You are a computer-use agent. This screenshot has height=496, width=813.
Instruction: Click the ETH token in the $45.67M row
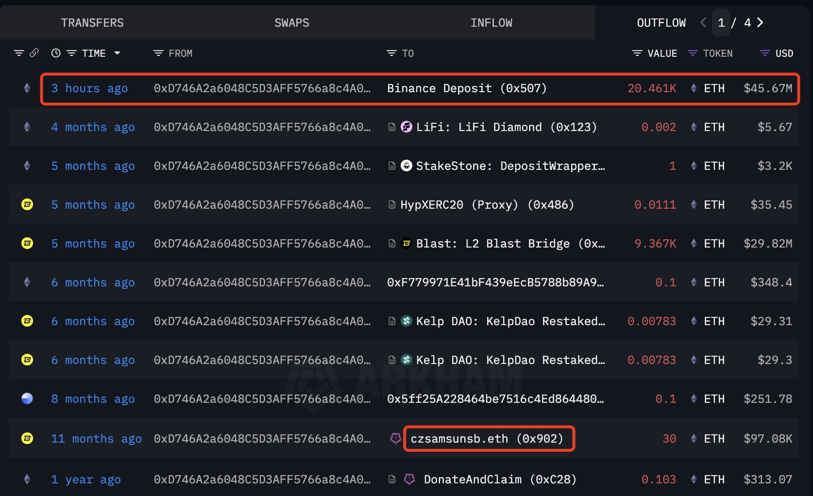tap(709, 88)
